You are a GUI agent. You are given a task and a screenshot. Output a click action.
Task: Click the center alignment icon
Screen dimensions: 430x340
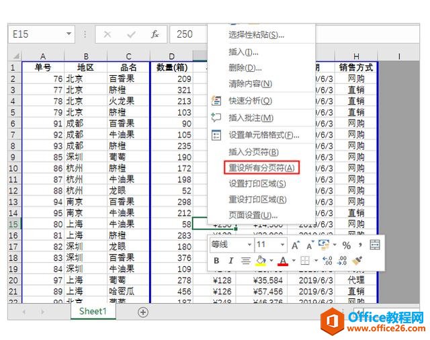[246, 261]
